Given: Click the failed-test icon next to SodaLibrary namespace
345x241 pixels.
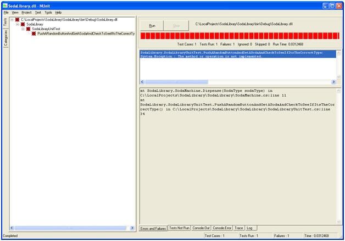Looking at the screenshot, I should tap(23, 24).
